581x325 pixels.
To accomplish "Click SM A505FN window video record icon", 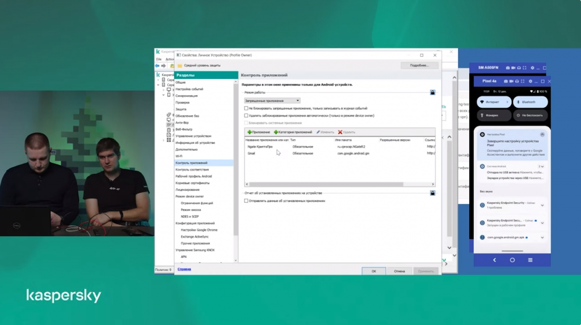I will (x=513, y=68).
